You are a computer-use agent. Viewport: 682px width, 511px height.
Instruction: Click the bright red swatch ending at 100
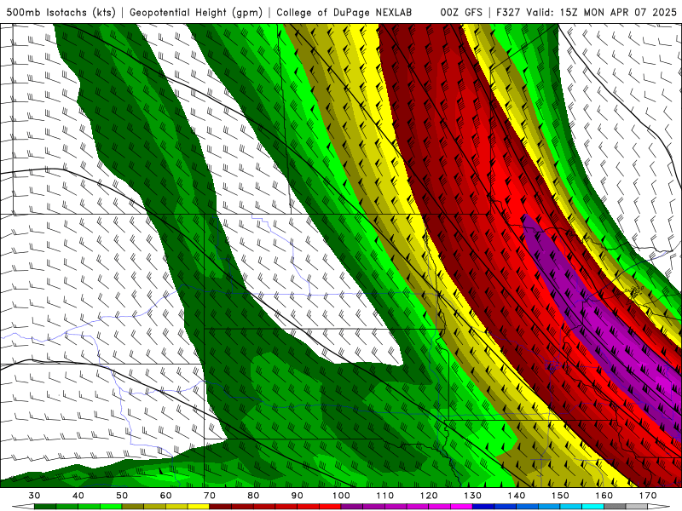coord(330,507)
